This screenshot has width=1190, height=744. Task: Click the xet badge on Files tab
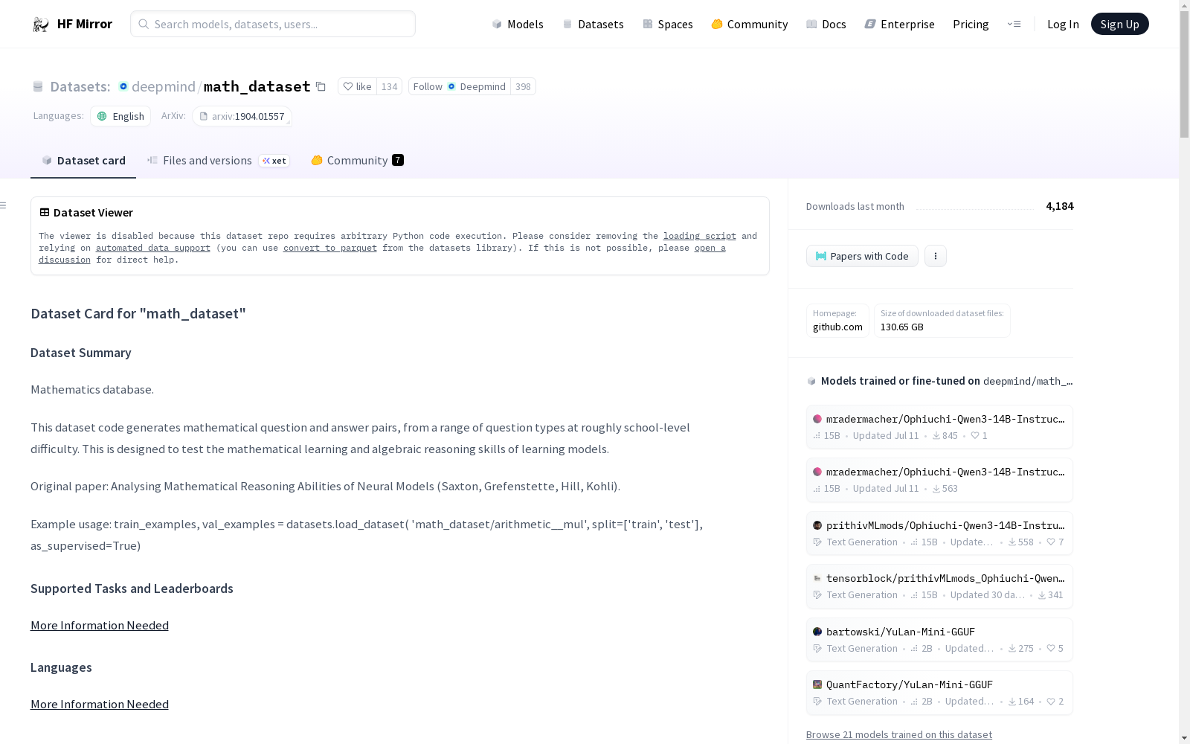pyautogui.click(x=274, y=161)
